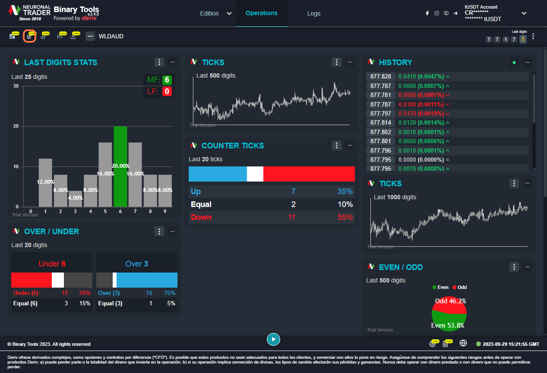Switch to the Logs tab

click(314, 13)
